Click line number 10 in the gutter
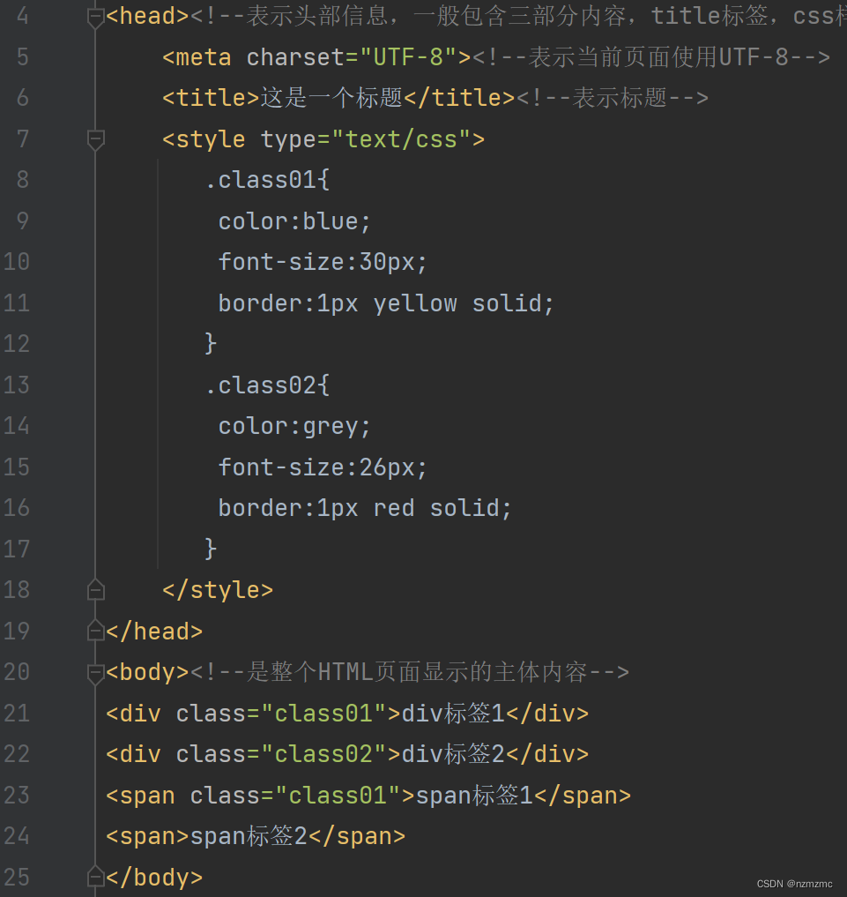Viewport: 847px width, 897px height. point(16,261)
